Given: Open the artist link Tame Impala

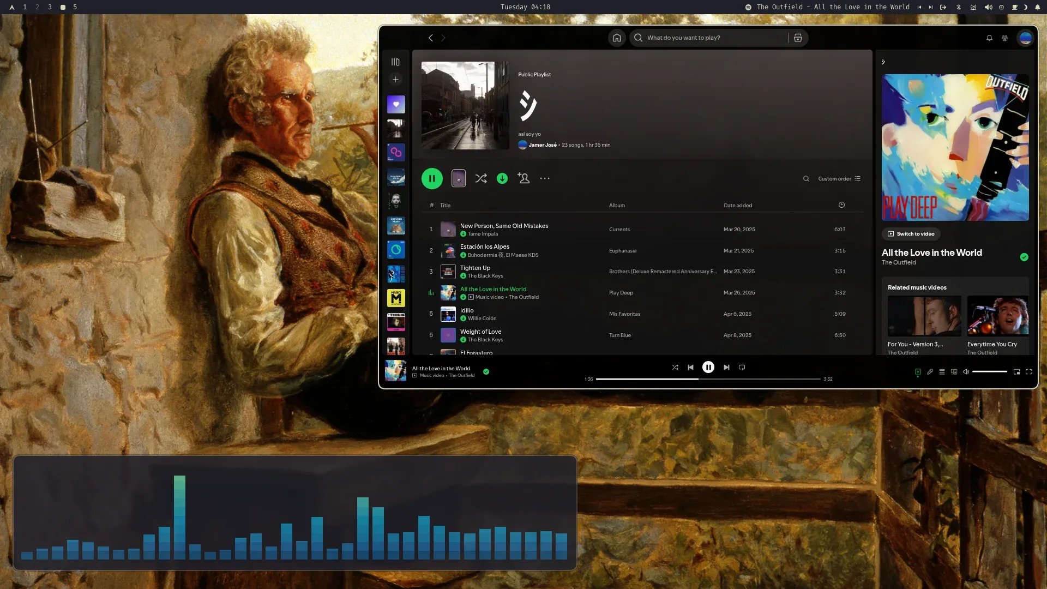Looking at the screenshot, I should tap(483, 234).
